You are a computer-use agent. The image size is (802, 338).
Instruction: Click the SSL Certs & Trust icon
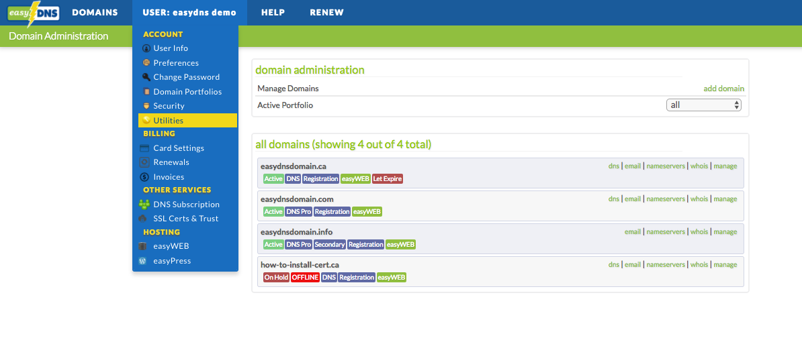tap(143, 219)
